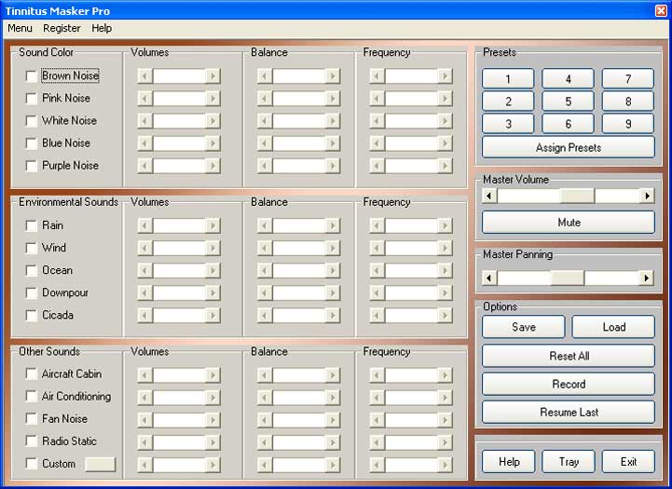Screen dimensions: 672x489
Task: Load preset 9
Action: tap(628, 124)
